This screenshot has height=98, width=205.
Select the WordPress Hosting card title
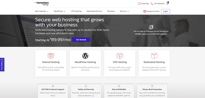click(85, 62)
